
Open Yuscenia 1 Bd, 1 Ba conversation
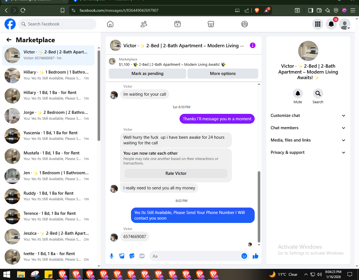click(48, 136)
